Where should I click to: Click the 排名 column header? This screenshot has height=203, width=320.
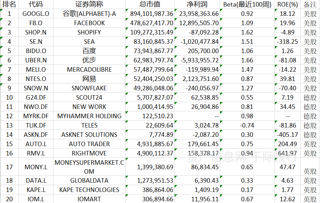point(9,4)
